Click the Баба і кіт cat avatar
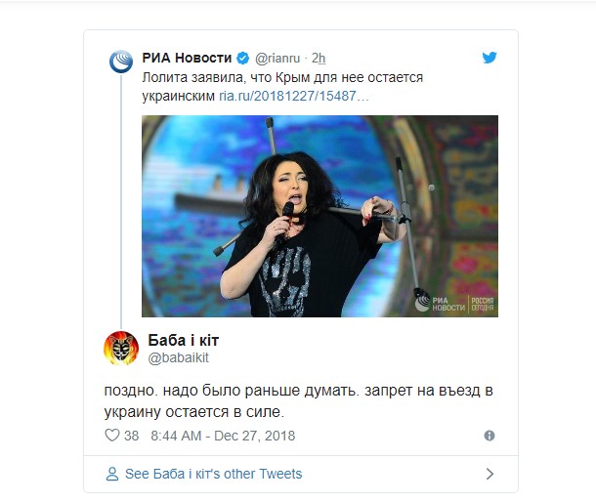 [121, 348]
